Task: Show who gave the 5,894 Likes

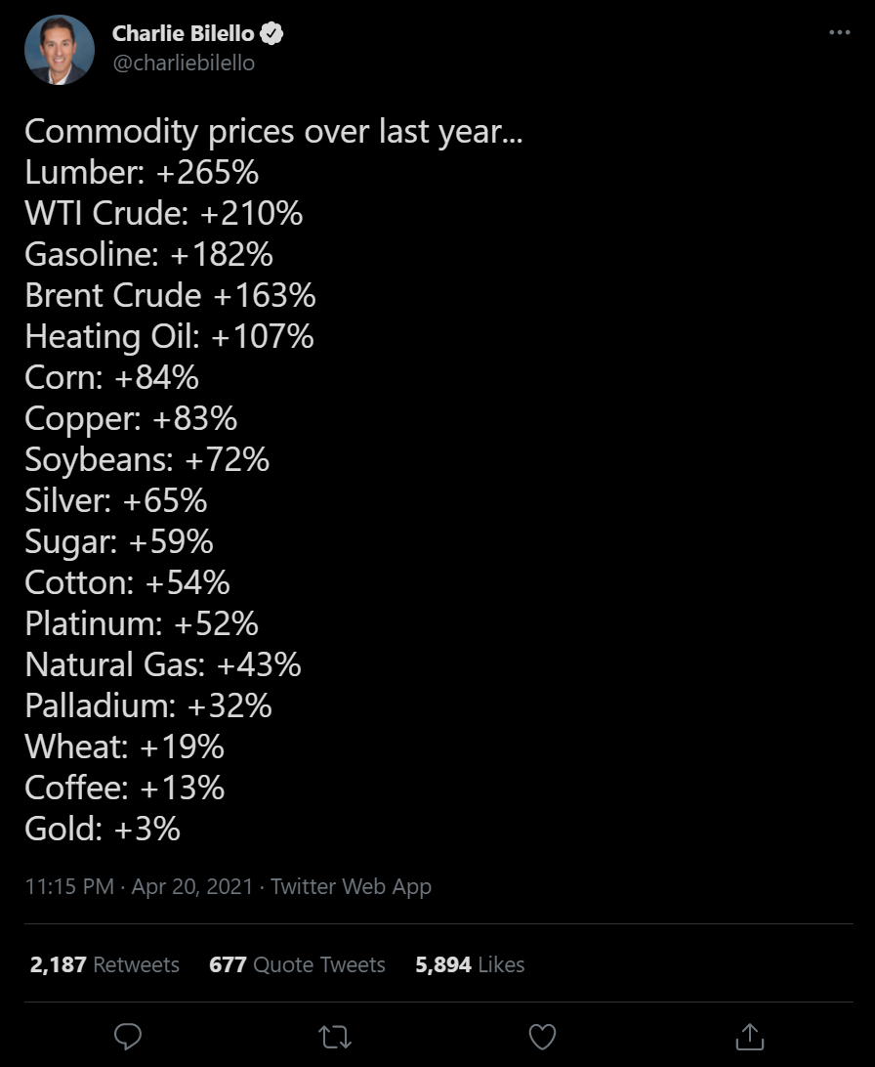Action: (x=470, y=964)
